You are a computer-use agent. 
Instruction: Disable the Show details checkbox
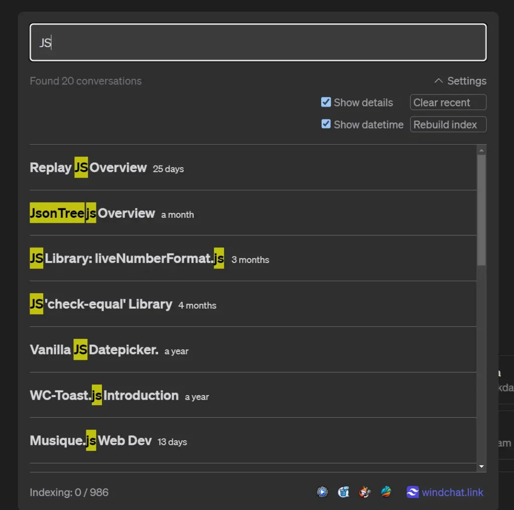coord(326,102)
